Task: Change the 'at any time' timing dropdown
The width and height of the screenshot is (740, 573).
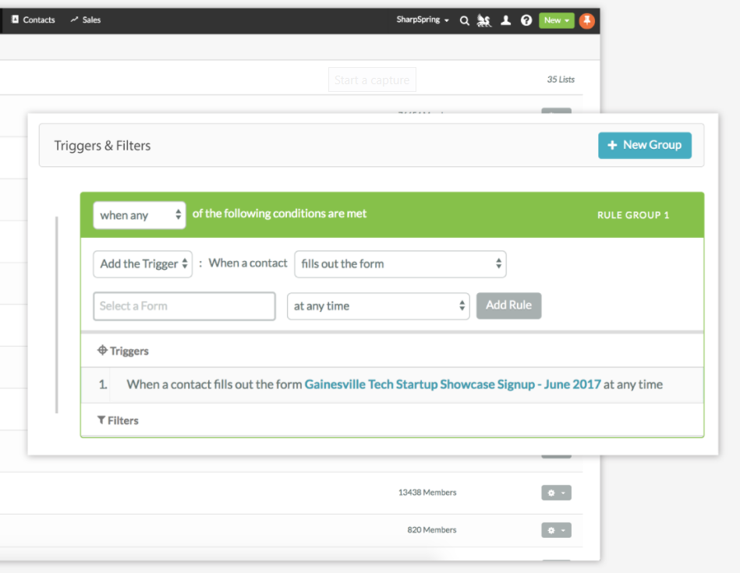Action: coord(378,306)
